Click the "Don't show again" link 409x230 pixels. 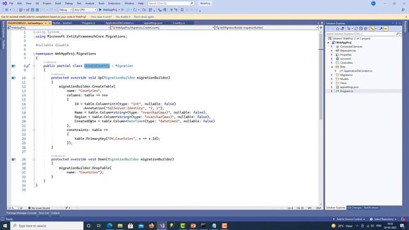144,17
